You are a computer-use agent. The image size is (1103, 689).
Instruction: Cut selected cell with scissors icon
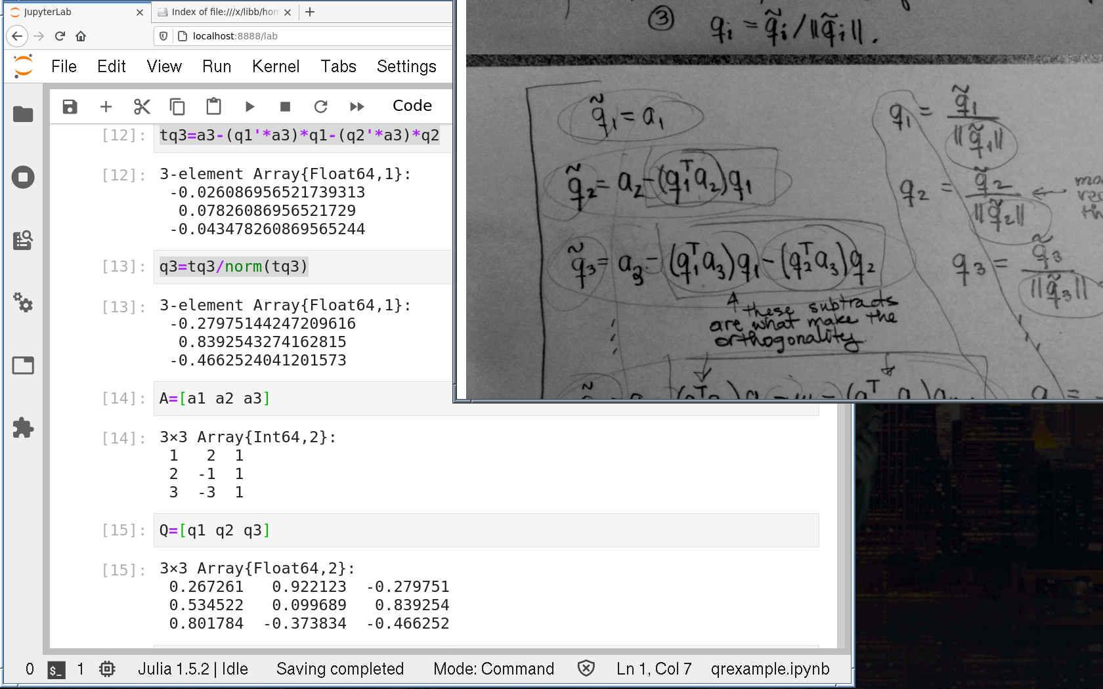point(142,106)
